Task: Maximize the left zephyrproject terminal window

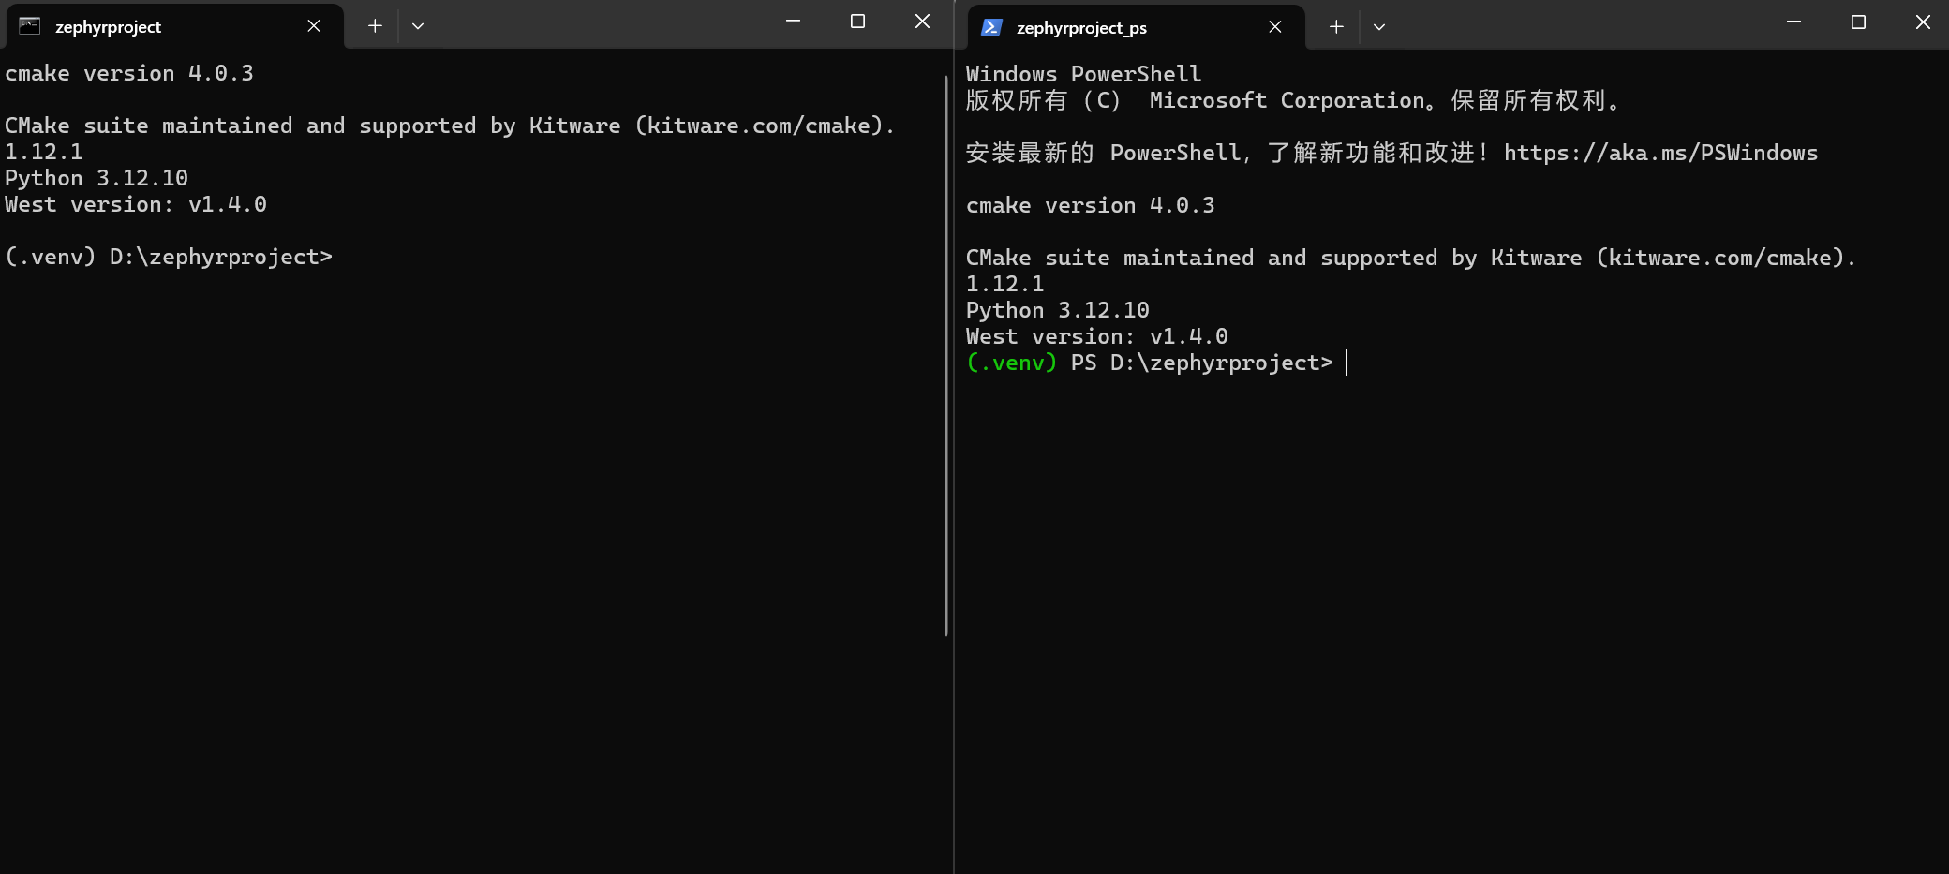Action: pos(857,22)
